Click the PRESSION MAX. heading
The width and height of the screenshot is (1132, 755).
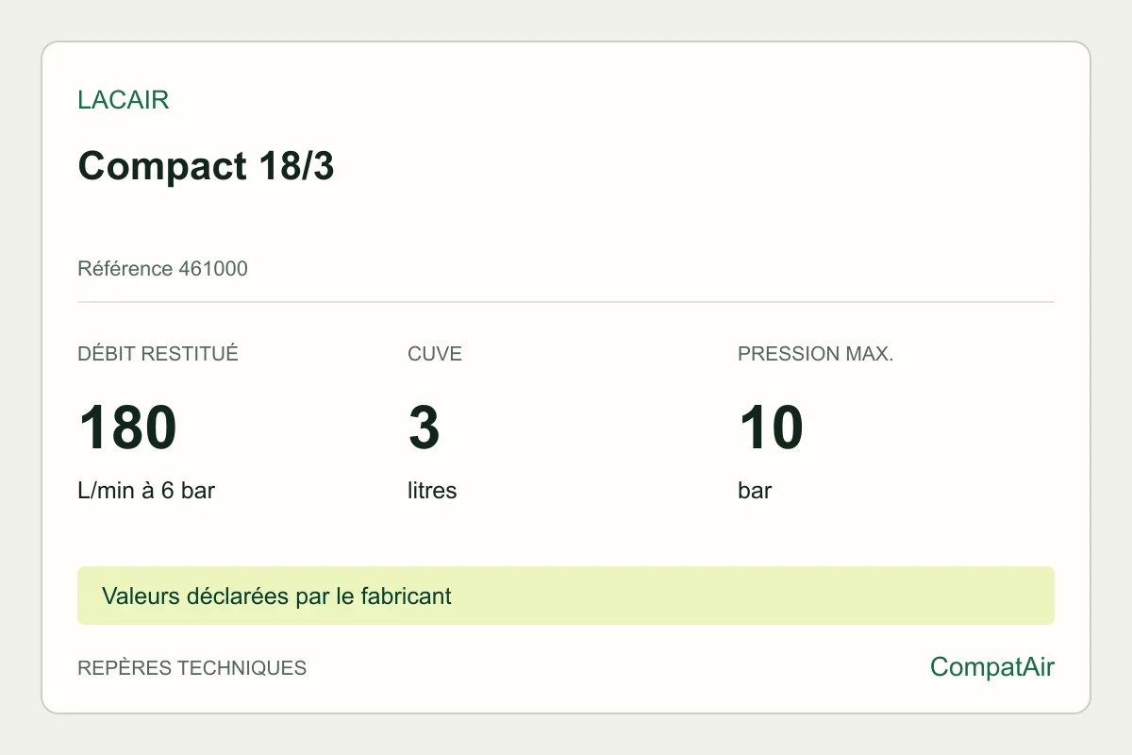[x=815, y=354]
